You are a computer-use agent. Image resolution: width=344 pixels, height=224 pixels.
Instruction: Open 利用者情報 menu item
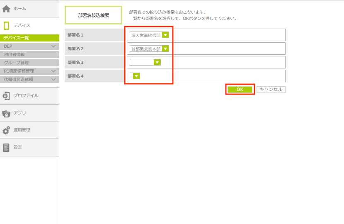(15, 54)
